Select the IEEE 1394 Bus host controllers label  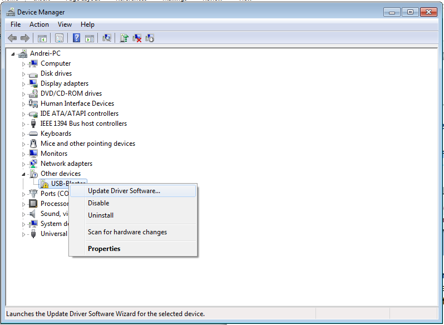83,124
